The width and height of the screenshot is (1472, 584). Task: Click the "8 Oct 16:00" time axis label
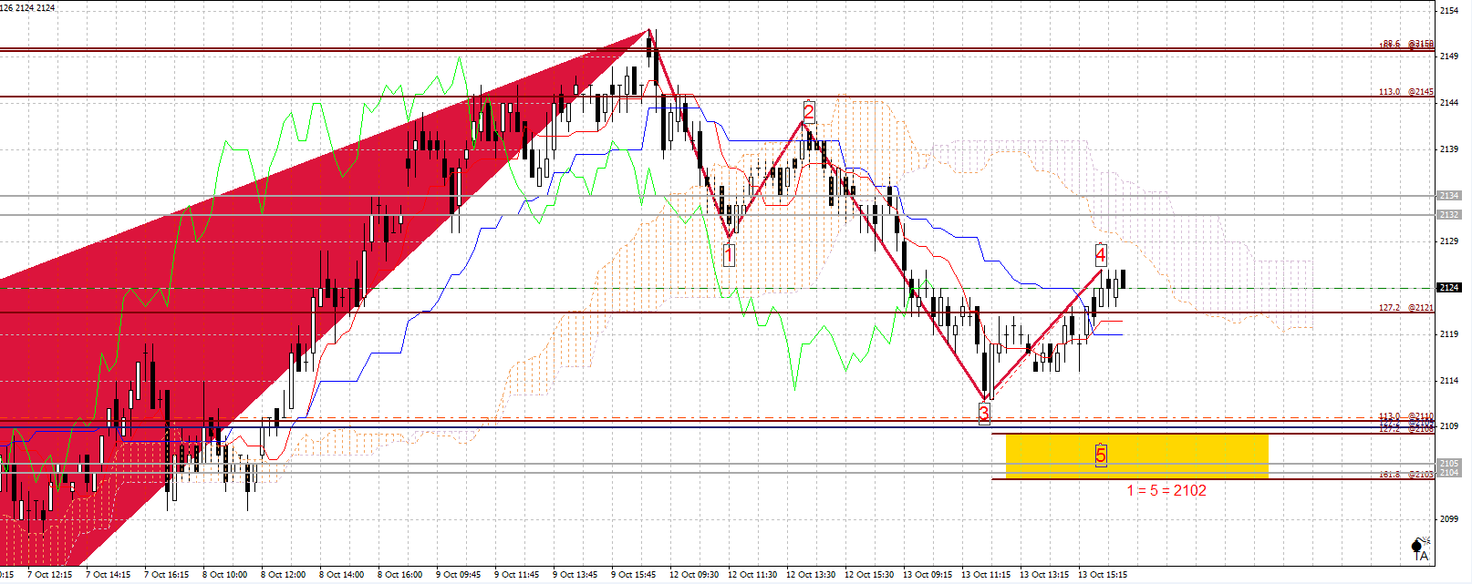(x=399, y=575)
